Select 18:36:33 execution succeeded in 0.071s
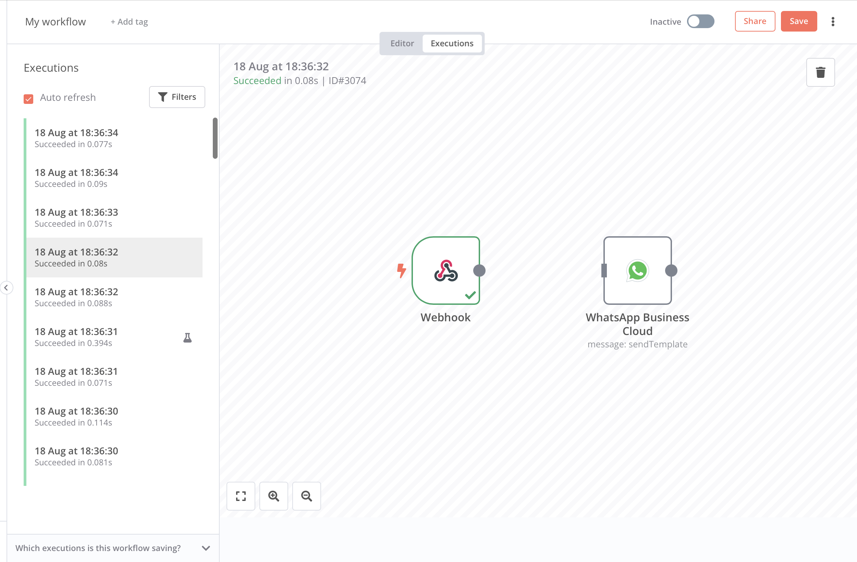The width and height of the screenshot is (857, 562). (114, 218)
